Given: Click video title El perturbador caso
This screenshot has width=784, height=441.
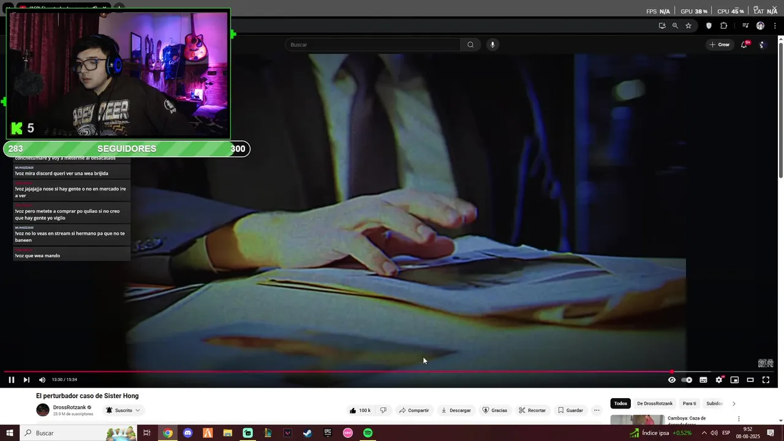Looking at the screenshot, I should (x=87, y=396).
